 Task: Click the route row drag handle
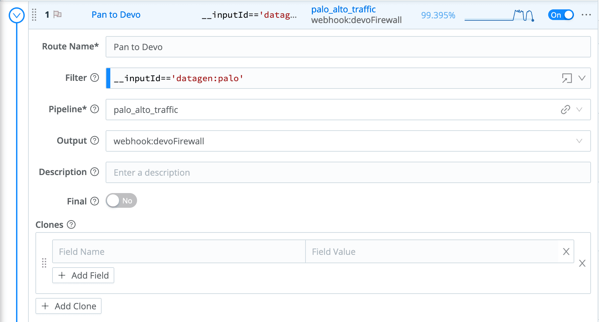tap(34, 15)
